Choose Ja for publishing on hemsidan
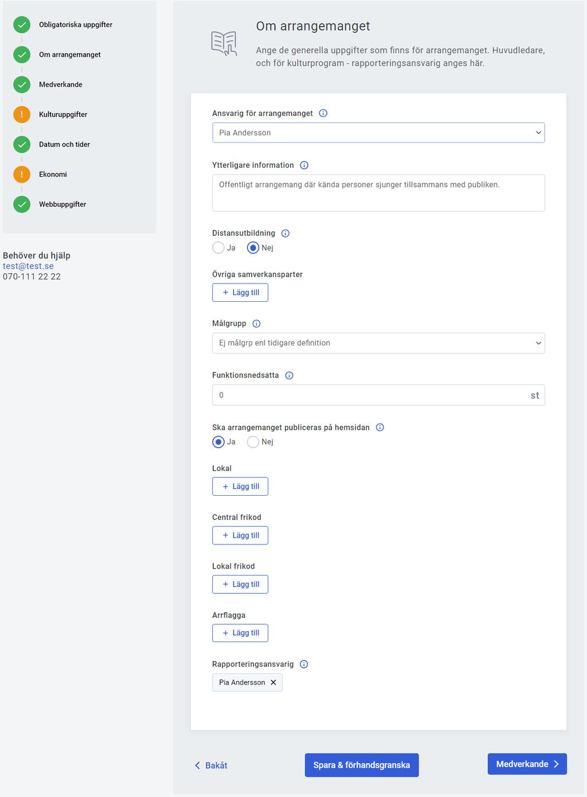The image size is (587, 797). (x=218, y=442)
